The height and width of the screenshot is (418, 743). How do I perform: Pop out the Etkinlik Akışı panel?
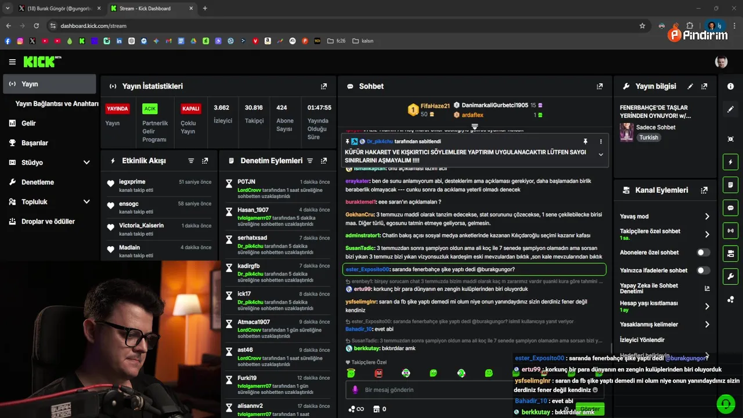tap(205, 160)
